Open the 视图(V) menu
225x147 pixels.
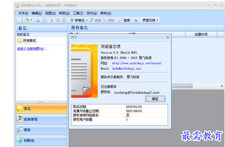(50, 13)
